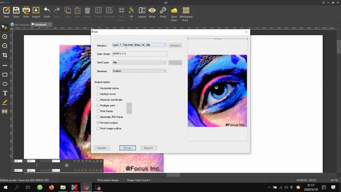
Task: Open the Send type dropdown
Action: point(140,62)
